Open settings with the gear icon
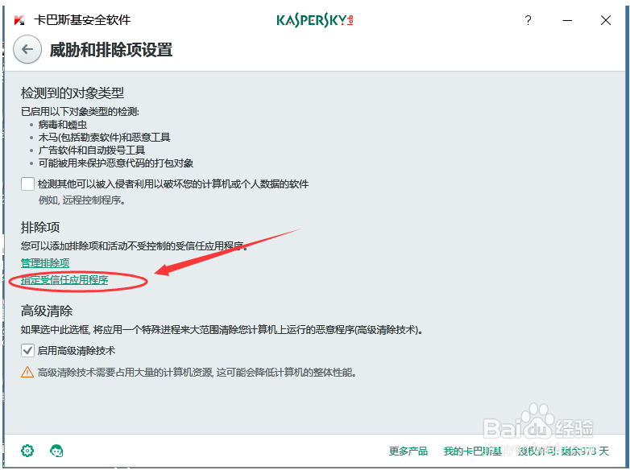The image size is (630, 470). pos(27,451)
